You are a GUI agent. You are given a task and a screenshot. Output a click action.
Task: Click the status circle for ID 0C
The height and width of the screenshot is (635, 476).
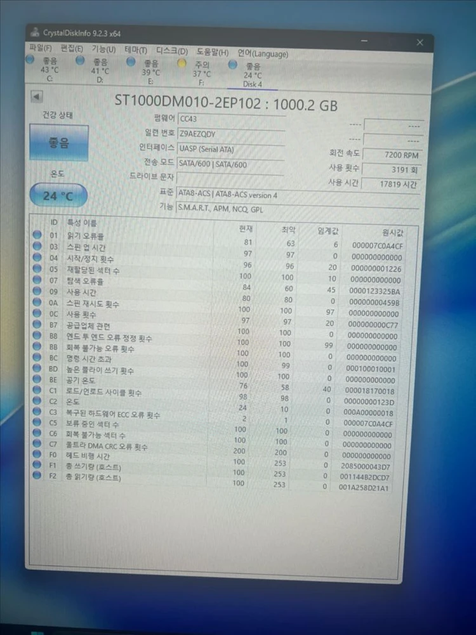tap(37, 313)
